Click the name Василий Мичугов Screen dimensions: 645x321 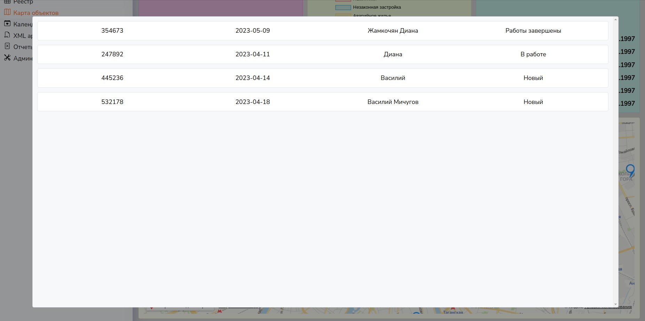pyautogui.click(x=393, y=102)
